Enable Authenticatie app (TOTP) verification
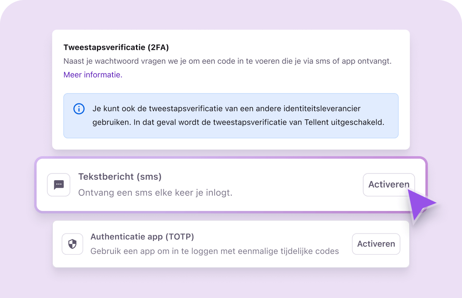 pos(376,244)
